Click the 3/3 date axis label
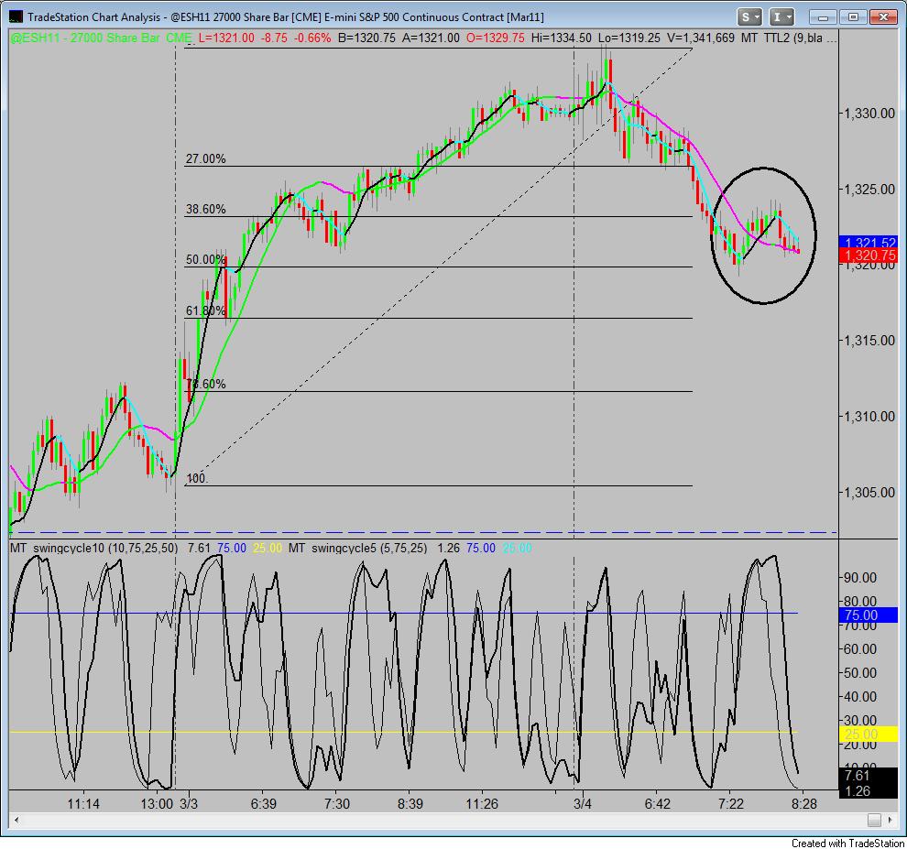This screenshot has height=849, width=907. 189,804
